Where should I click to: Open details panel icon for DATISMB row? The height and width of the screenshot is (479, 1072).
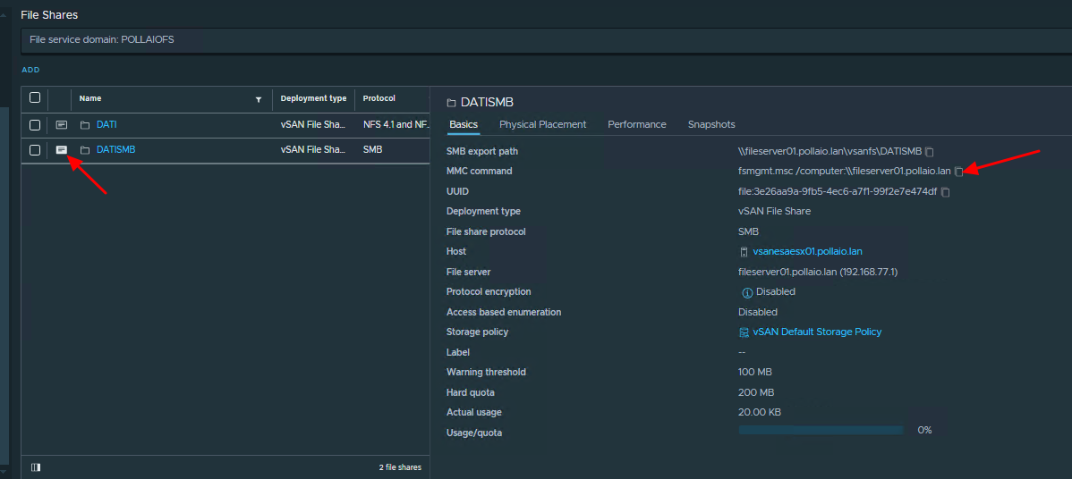62,149
